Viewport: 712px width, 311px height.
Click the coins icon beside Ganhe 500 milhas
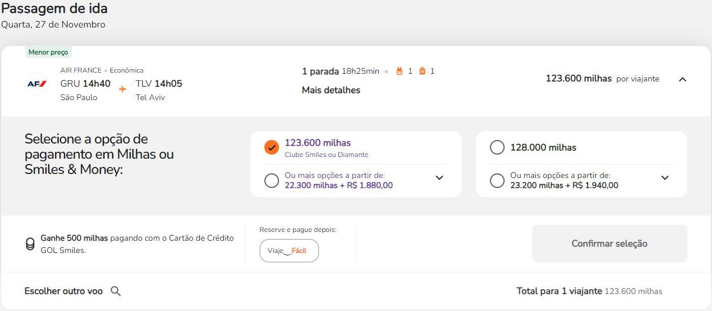click(x=30, y=244)
